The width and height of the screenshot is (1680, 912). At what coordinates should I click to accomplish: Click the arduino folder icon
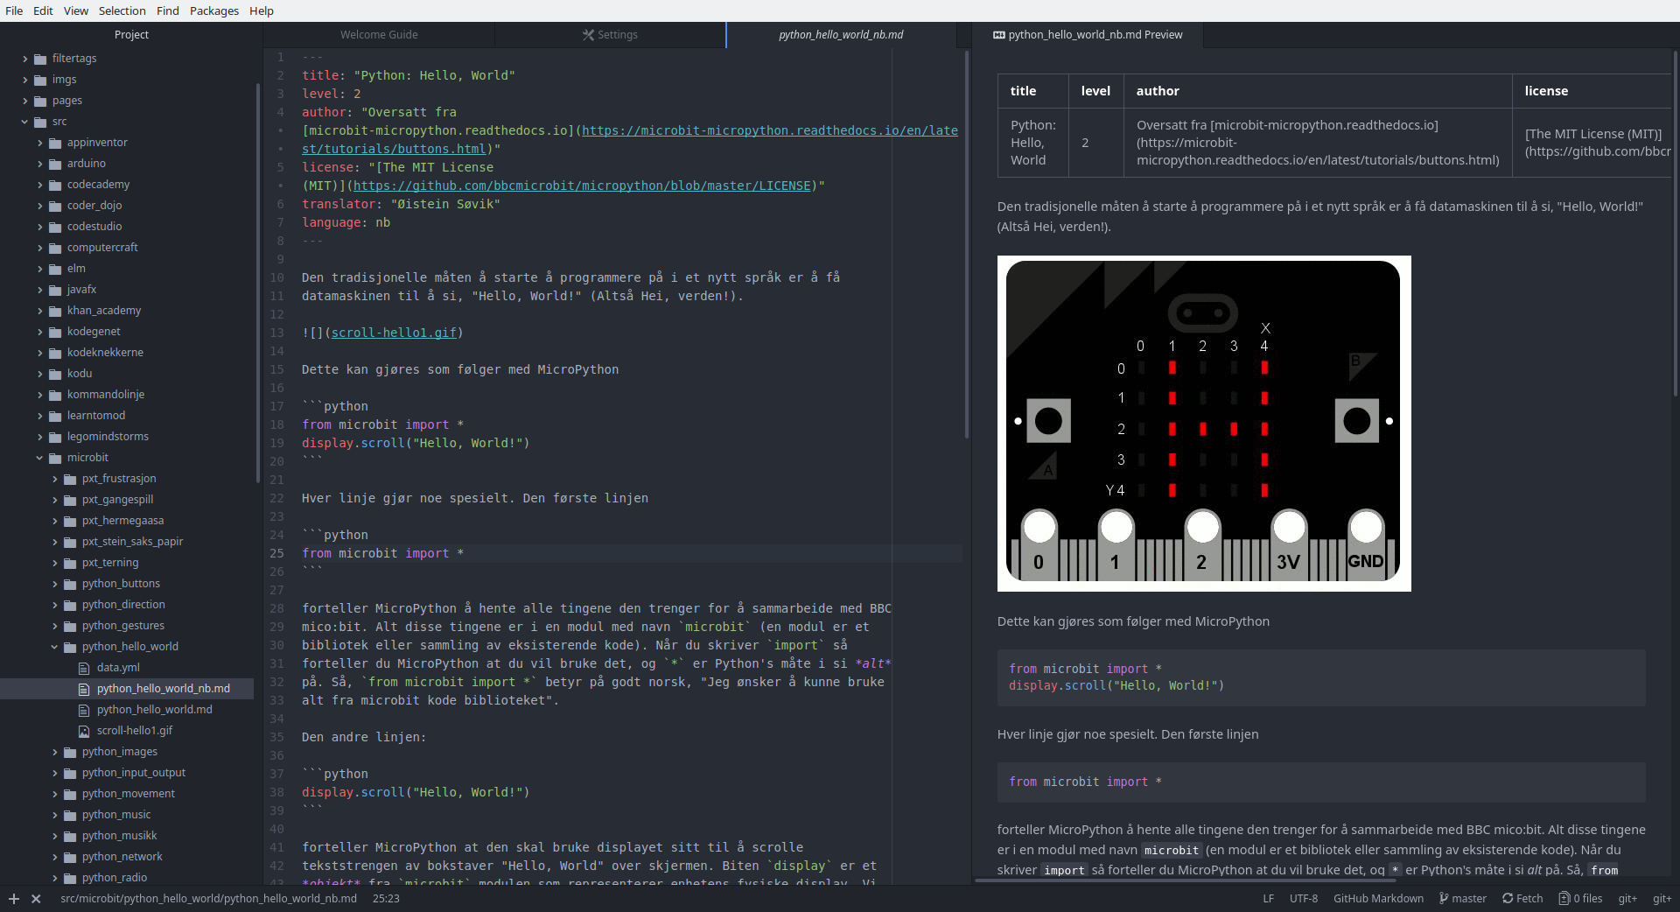click(55, 164)
